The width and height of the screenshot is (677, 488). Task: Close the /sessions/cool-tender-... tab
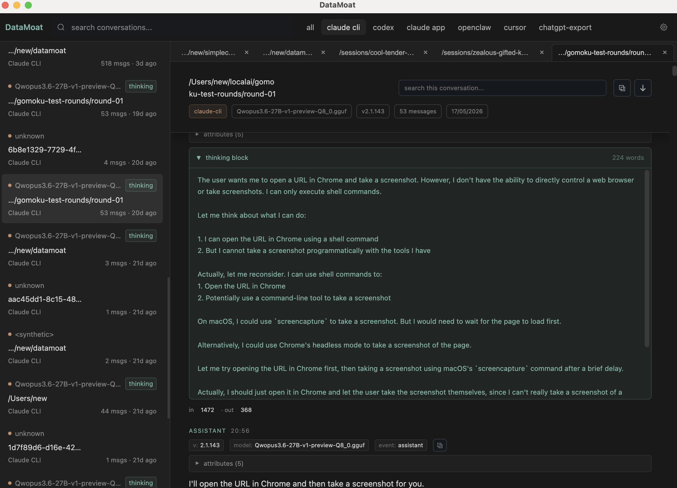pyautogui.click(x=425, y=52)
